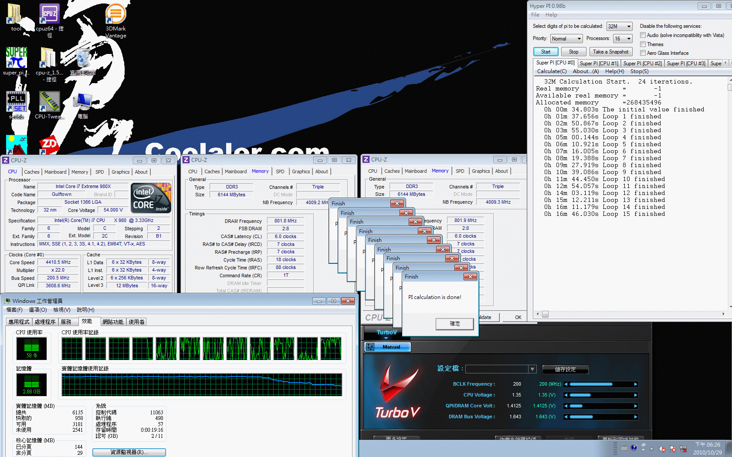Screen dimensions: 732x457
Task: Switch to Caches tab in left CPU-Z window
Action: pyautogui.click(x=32, y=172)
